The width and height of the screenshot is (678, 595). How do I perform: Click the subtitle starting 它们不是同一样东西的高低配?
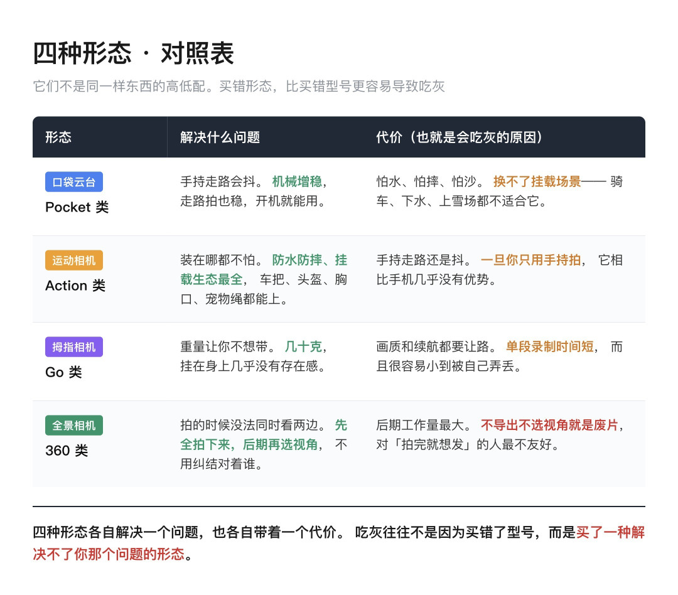pos(239,87)
